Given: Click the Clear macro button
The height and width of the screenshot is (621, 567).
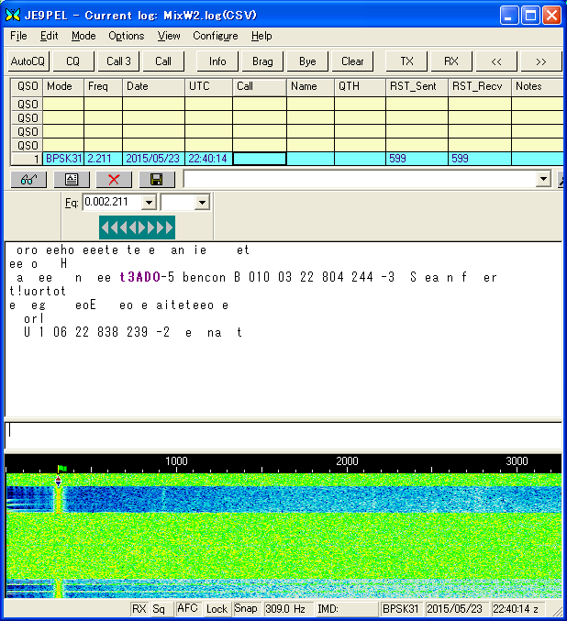Looking at the screenshot, I should pyautogui.click(x=352, y=61).
